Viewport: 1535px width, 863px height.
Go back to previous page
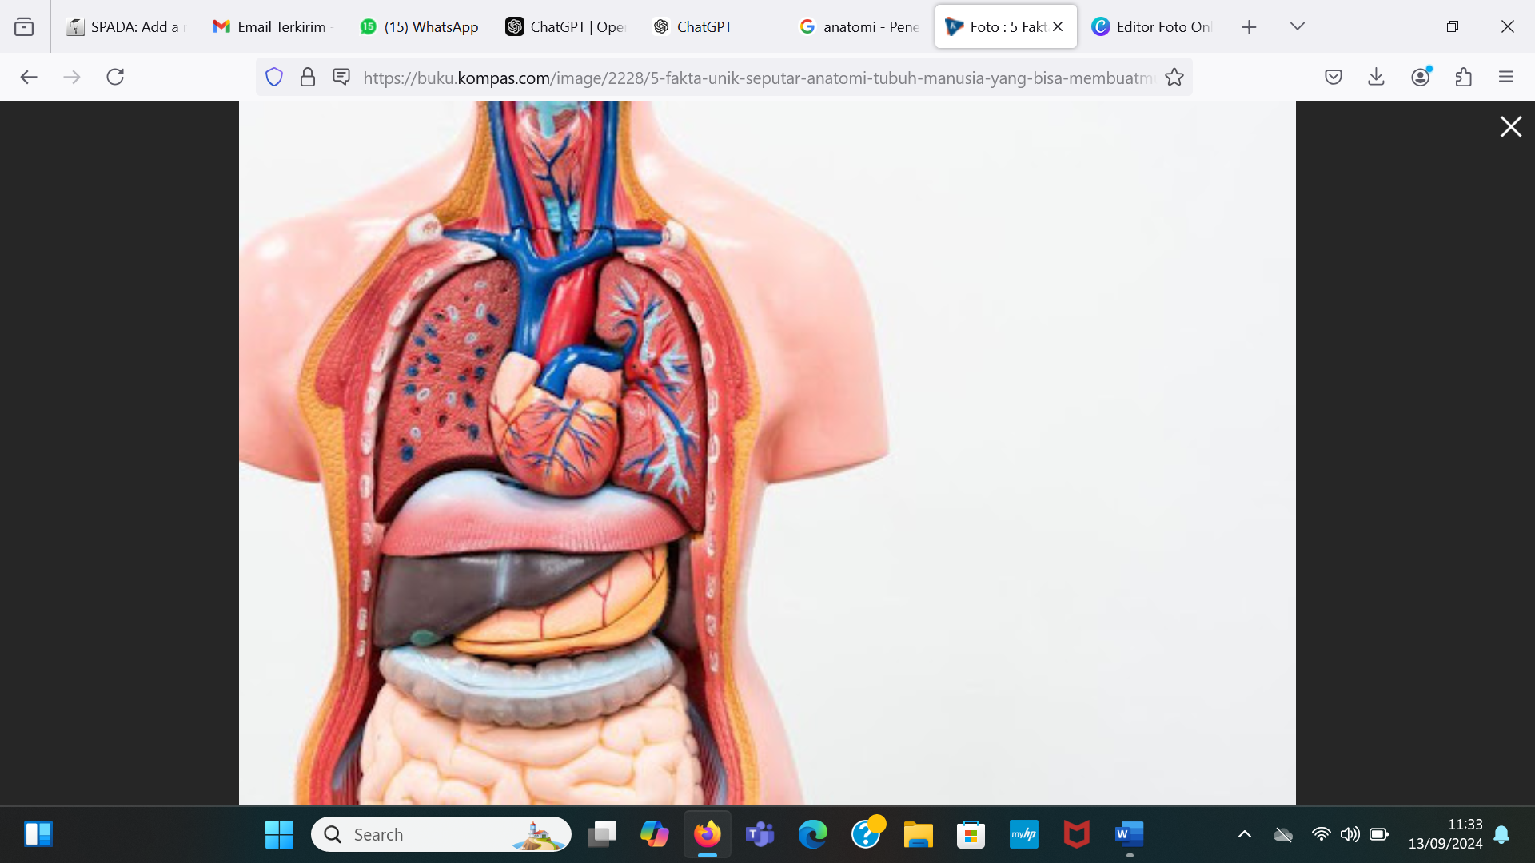pos(29,78)
